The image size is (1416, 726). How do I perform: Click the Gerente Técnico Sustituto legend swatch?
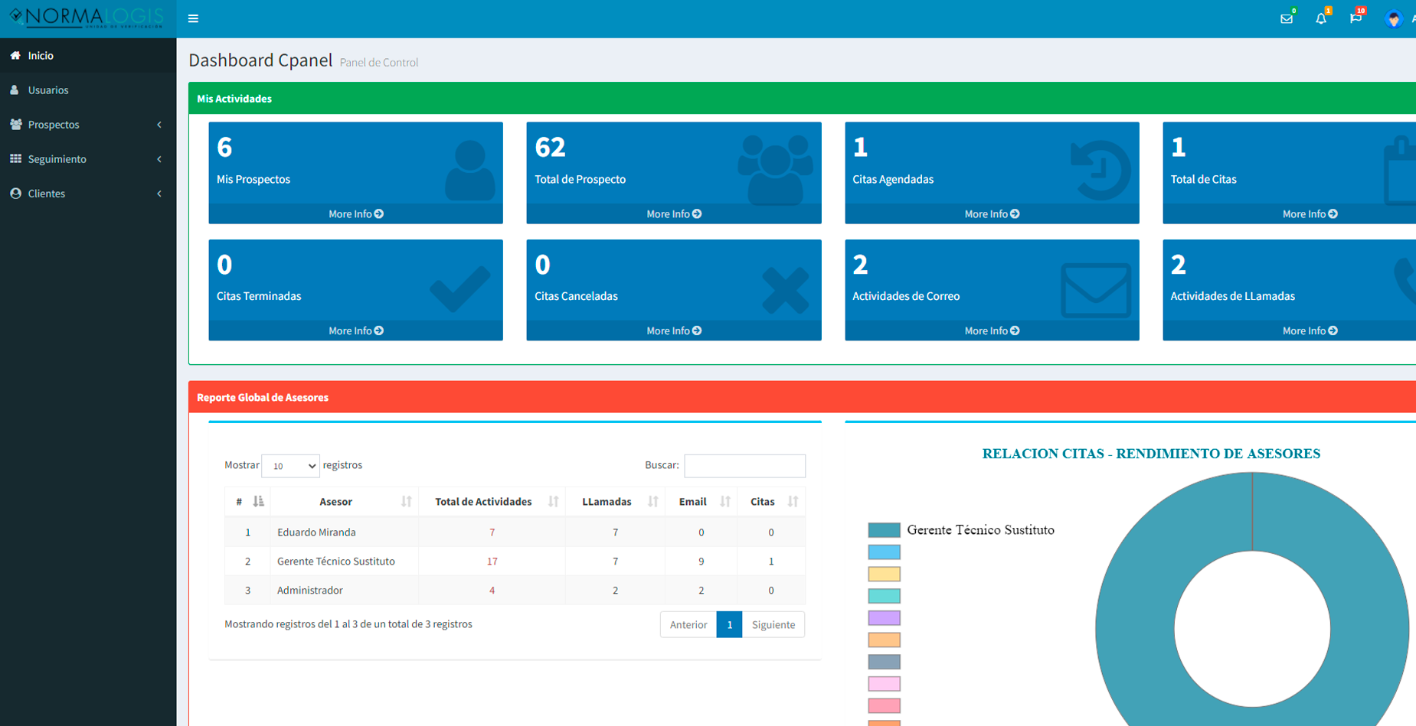click(x=884, y=530)
